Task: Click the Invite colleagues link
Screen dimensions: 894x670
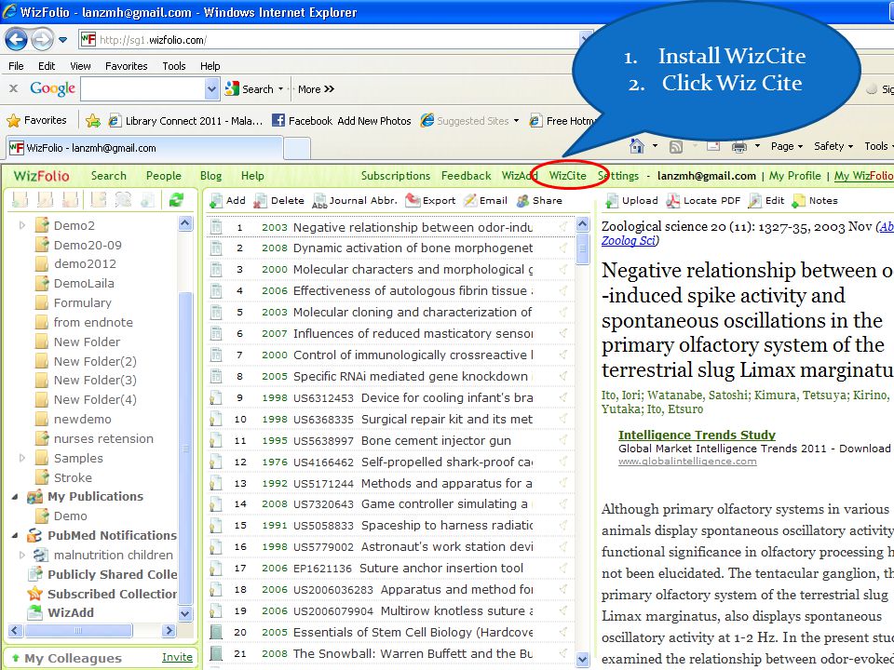Action: pyautogui.click(x=177, y=657)
